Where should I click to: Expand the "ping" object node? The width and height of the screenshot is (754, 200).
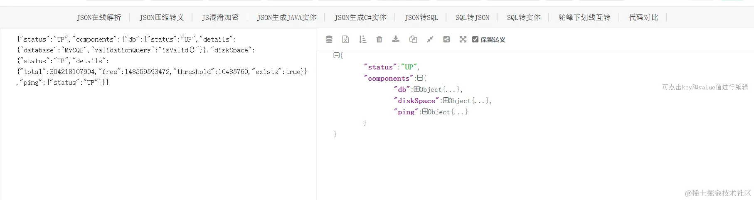click(425, 111)
